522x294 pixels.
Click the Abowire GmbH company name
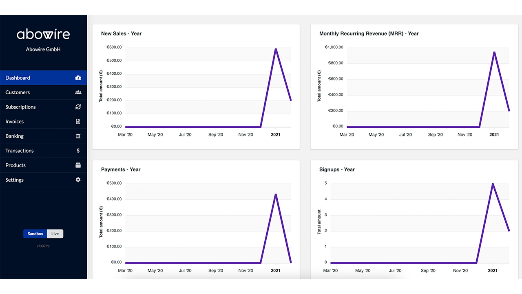[43, 49]
